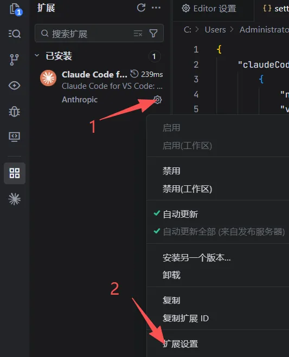
Task: Select the Extensions icon in activity bar
Action: pos(15,173)
